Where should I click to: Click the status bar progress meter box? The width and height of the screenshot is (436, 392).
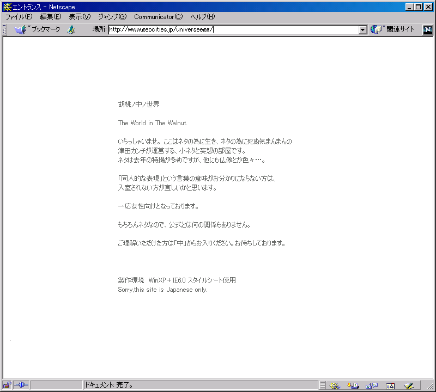[57, 385]
